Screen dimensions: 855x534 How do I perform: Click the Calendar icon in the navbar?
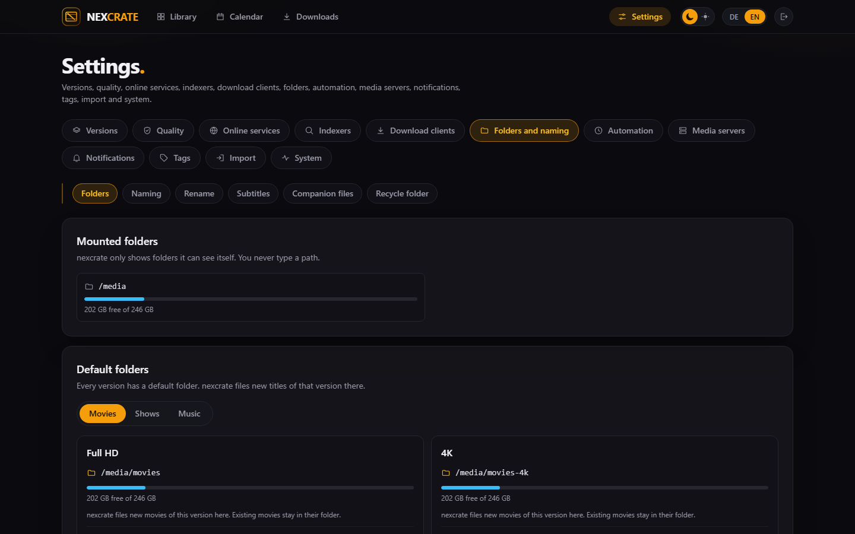pos(220,17)
